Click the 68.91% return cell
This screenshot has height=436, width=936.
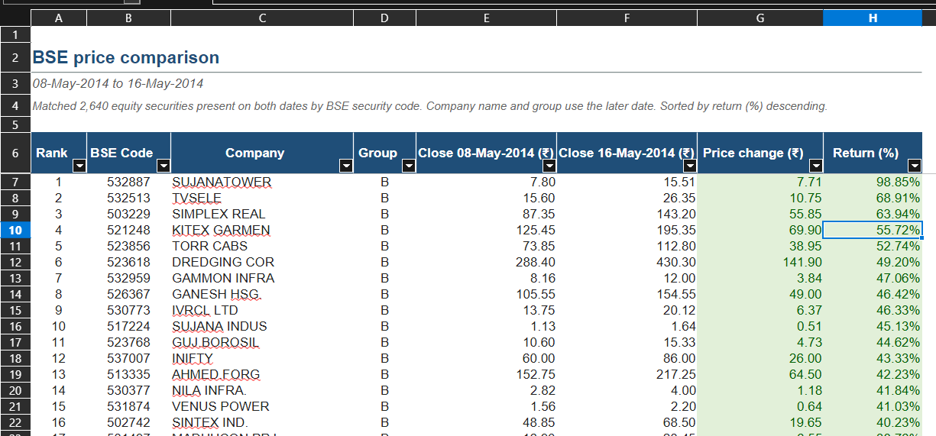pos(873,198)
